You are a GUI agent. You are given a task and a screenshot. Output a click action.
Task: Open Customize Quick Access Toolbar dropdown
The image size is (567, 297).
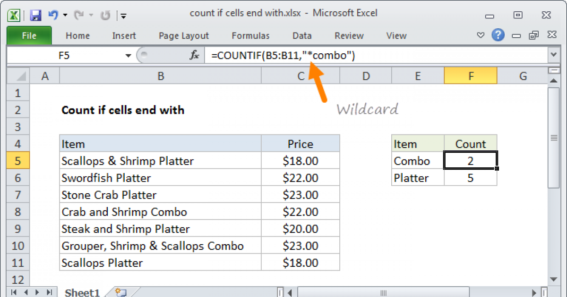pos(123,16)
